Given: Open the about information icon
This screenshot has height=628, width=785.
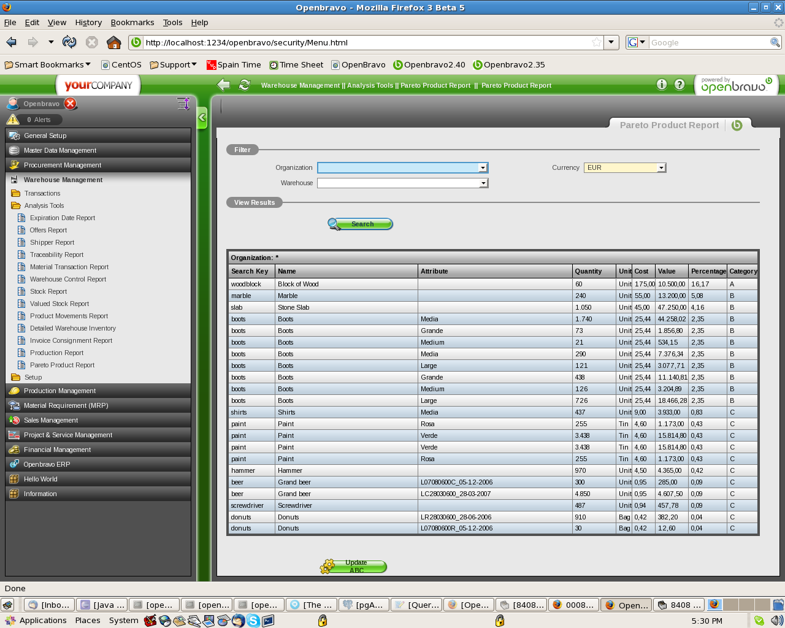Looking at the screenshot, I should point(662,85).
